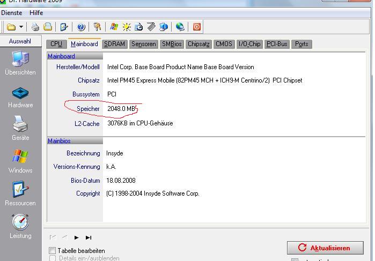
Task: Click the disabled previous page arrow
Action: (x=64, y=237)
